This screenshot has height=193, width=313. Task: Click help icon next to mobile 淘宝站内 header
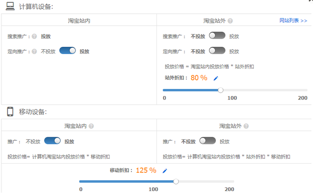tap(91, 126)
